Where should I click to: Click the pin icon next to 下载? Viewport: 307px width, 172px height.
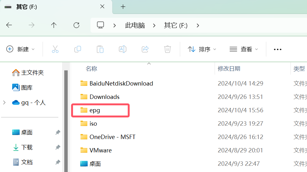(58, 147)
